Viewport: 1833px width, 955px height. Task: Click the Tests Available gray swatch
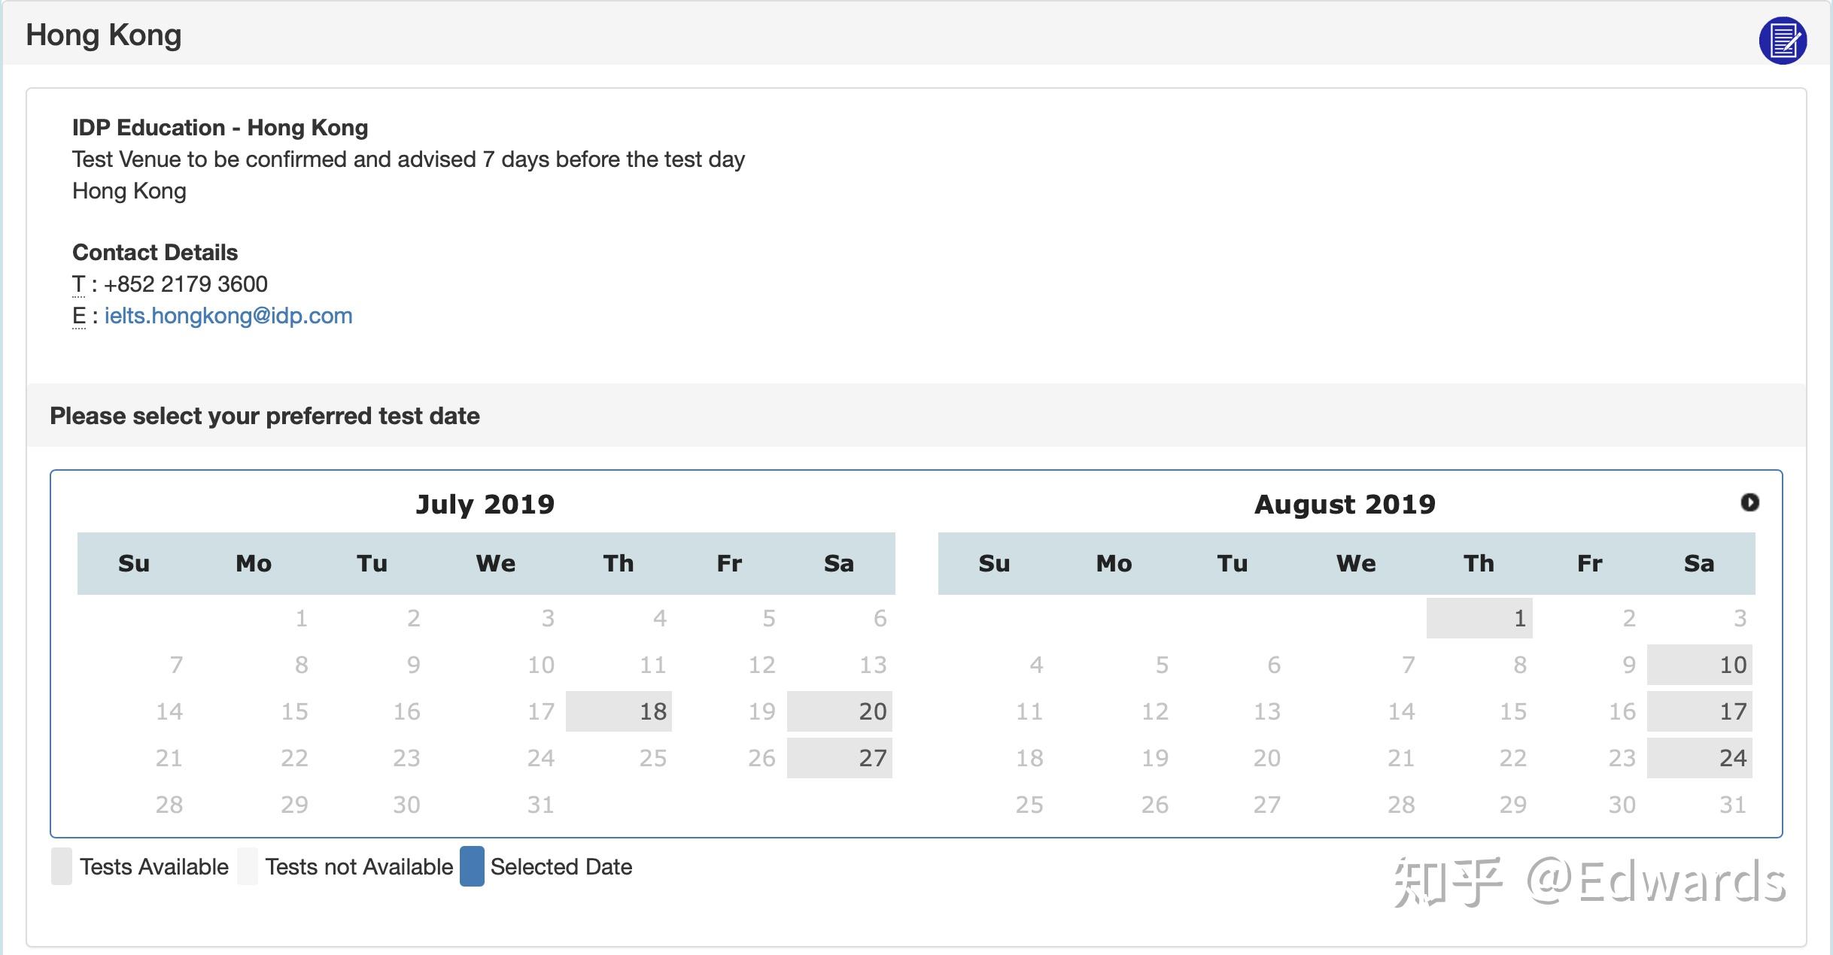click(x=62, y=866)
